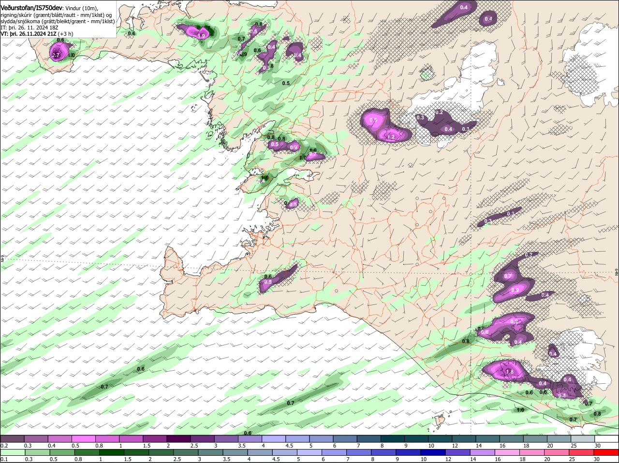Click the dark teal 8 snow legend swatch

pyautogui.click(x=393, y=438)
